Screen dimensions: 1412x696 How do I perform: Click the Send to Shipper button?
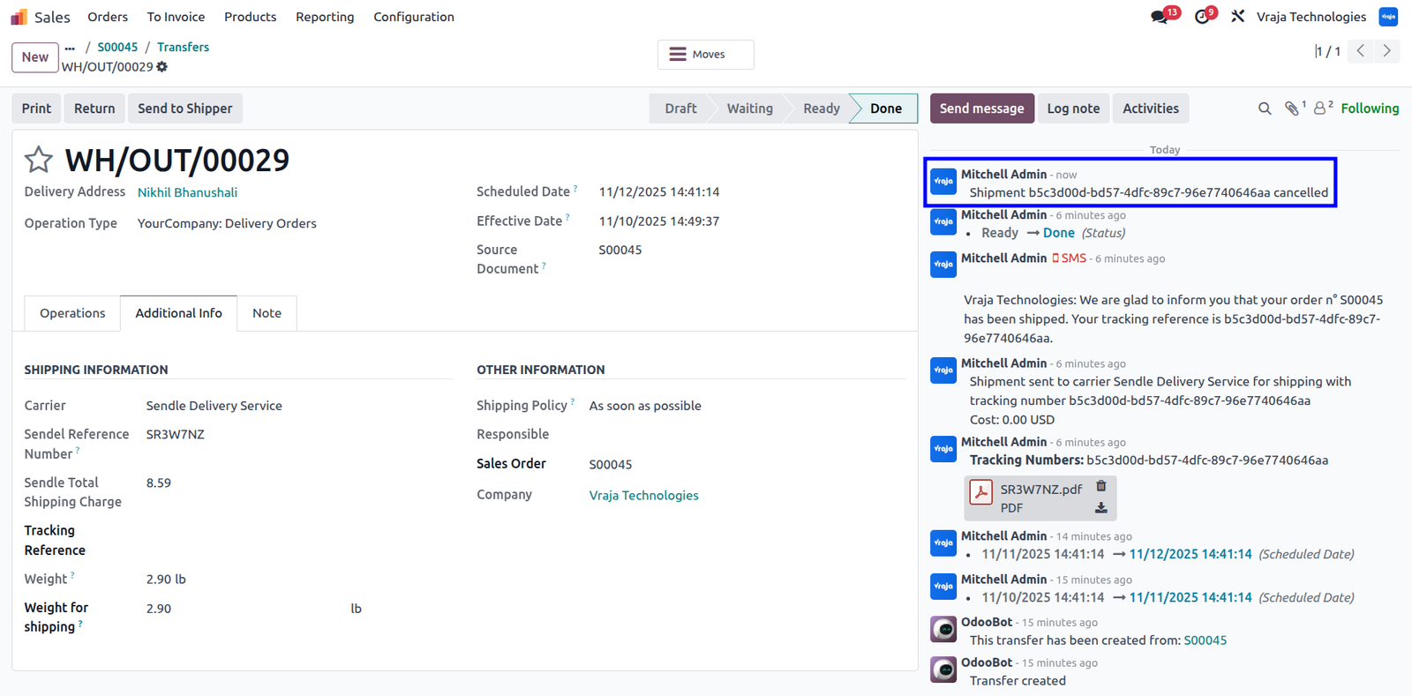185,109
